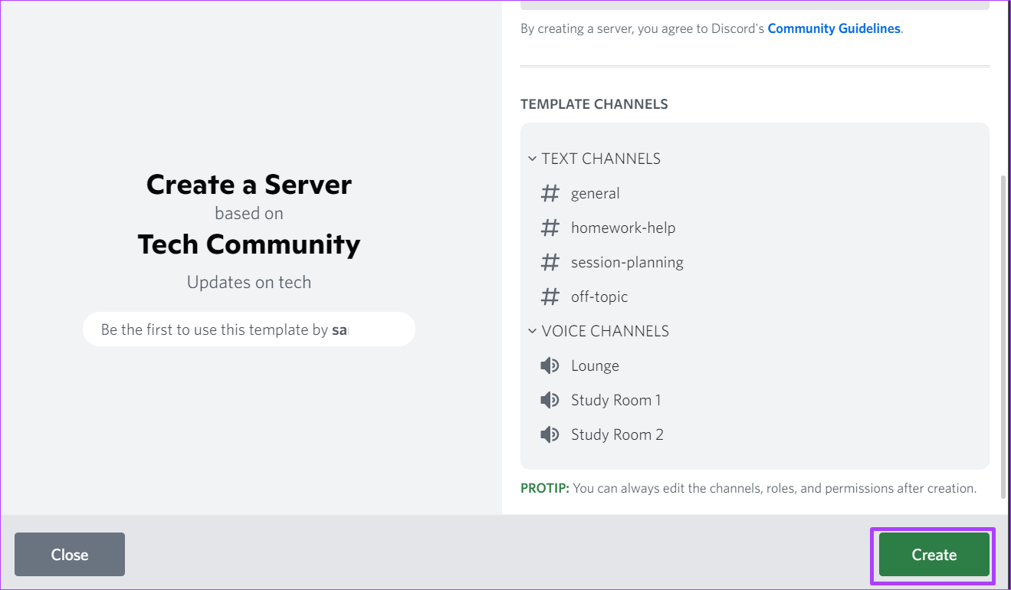
Task: Click the hashtag icon beside general channel
Action: pyautogui.click(x=550, y=193)
